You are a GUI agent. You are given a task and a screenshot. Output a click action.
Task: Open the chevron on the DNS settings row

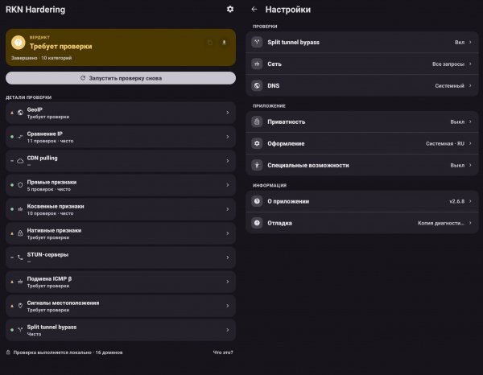[x=470, y=85]
